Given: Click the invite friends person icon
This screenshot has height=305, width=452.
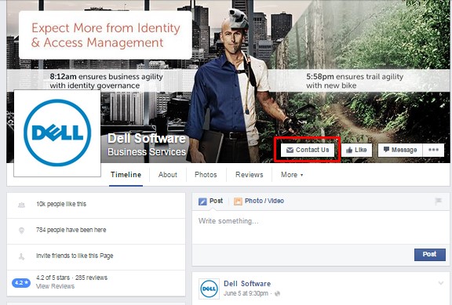Looking at the screenshot, I should 22,256.
